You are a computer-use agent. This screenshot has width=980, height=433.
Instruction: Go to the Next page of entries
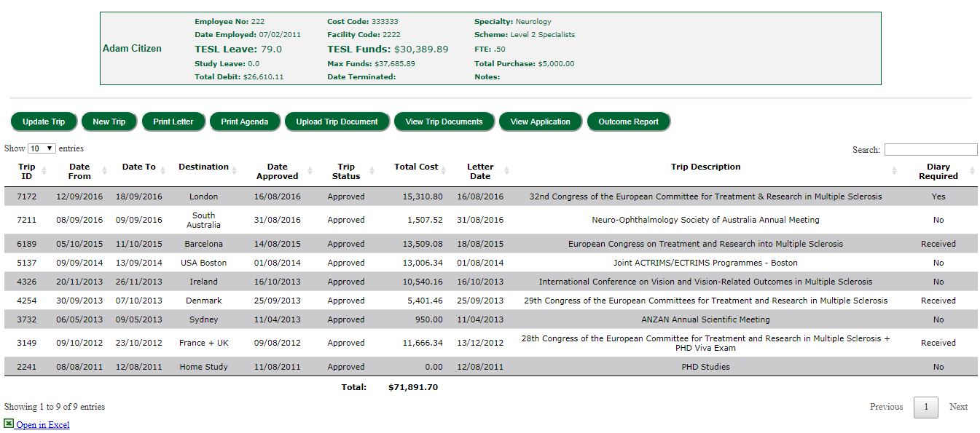[x=958, y=407]
